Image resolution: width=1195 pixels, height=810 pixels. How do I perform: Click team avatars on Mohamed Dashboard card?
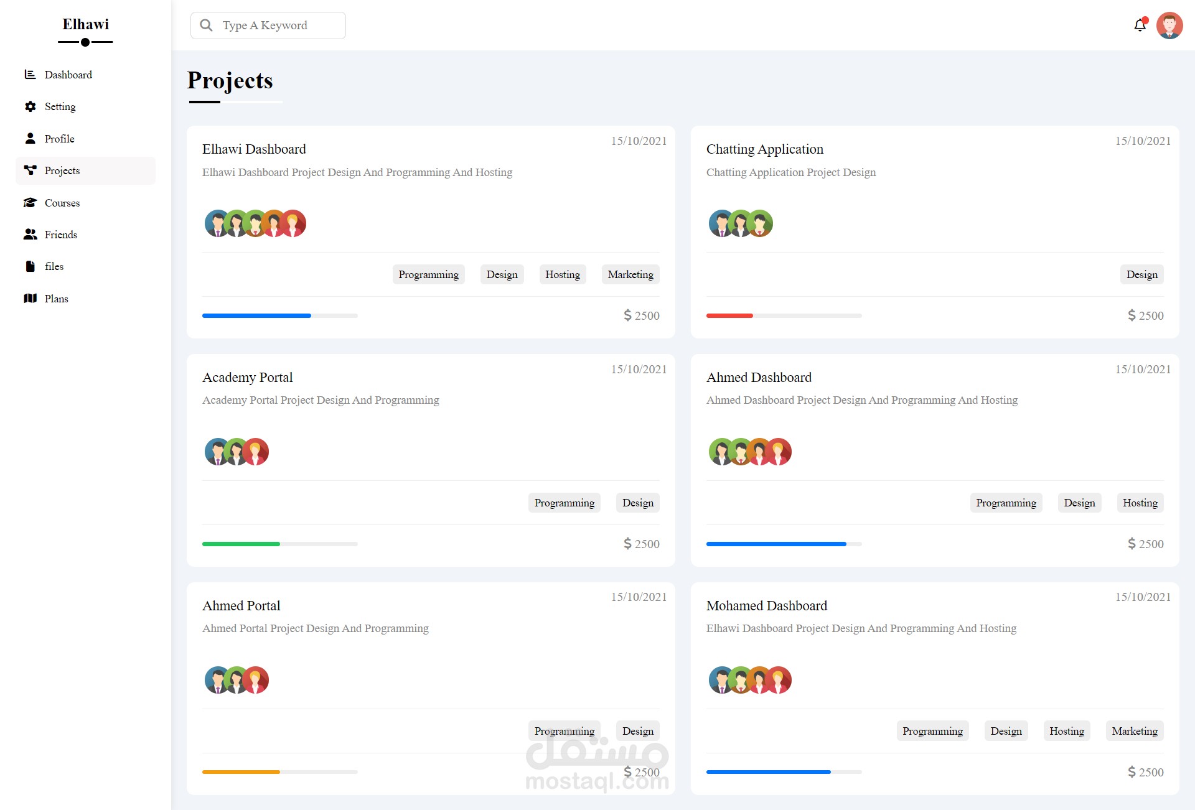750,680
